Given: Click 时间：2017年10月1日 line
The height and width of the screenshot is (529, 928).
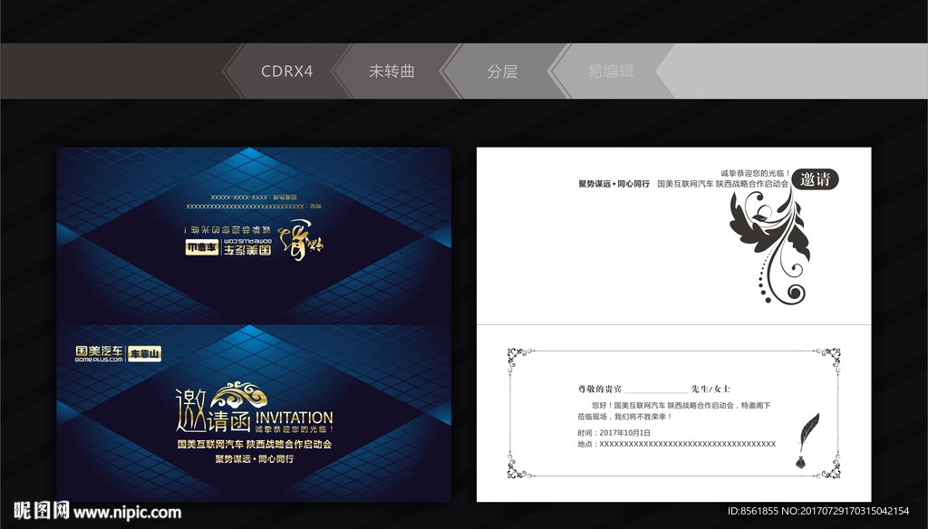Looking at the screenshot, I should point(614,433).
